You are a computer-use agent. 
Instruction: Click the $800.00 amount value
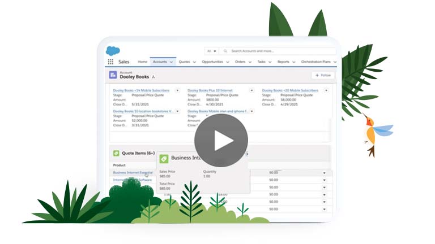[x=212, y=99]
